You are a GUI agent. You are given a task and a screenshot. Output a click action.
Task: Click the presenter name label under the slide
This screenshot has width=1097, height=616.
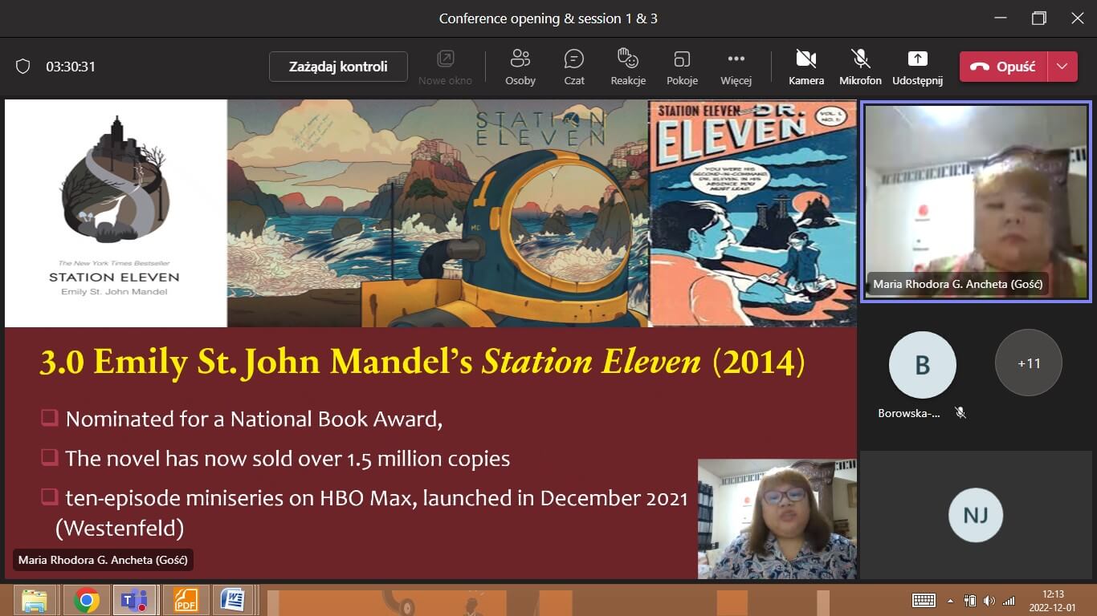[103, 560]
